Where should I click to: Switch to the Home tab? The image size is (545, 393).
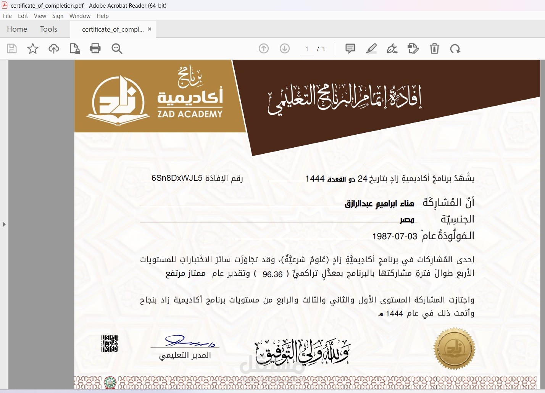tap(17, 29)
